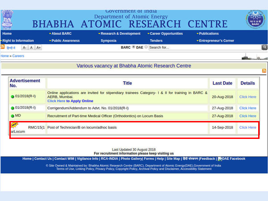Click the RSS icon under the vacancy heading
Image resolution: width=268 pixels, height=201 pixels.
click(x=264, y=71)
